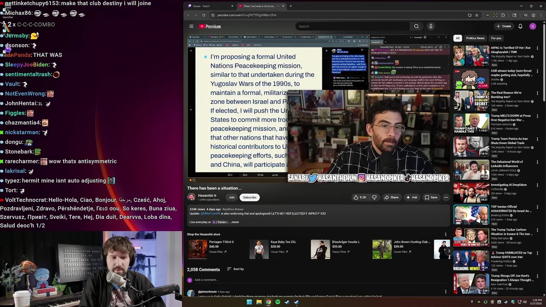Click the Join membership button
The height and width of the screenshot is (307, 546).
click(x=232, y=197)
